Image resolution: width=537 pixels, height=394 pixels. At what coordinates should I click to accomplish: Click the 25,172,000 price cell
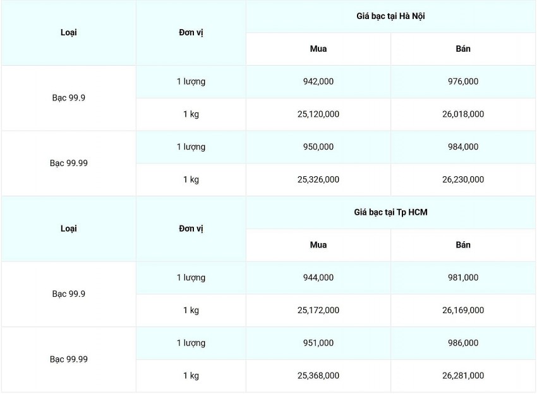318,311
